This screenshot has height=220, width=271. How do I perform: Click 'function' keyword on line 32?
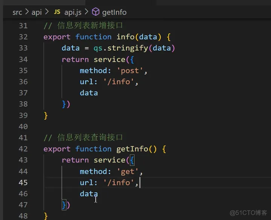[93, 37]
